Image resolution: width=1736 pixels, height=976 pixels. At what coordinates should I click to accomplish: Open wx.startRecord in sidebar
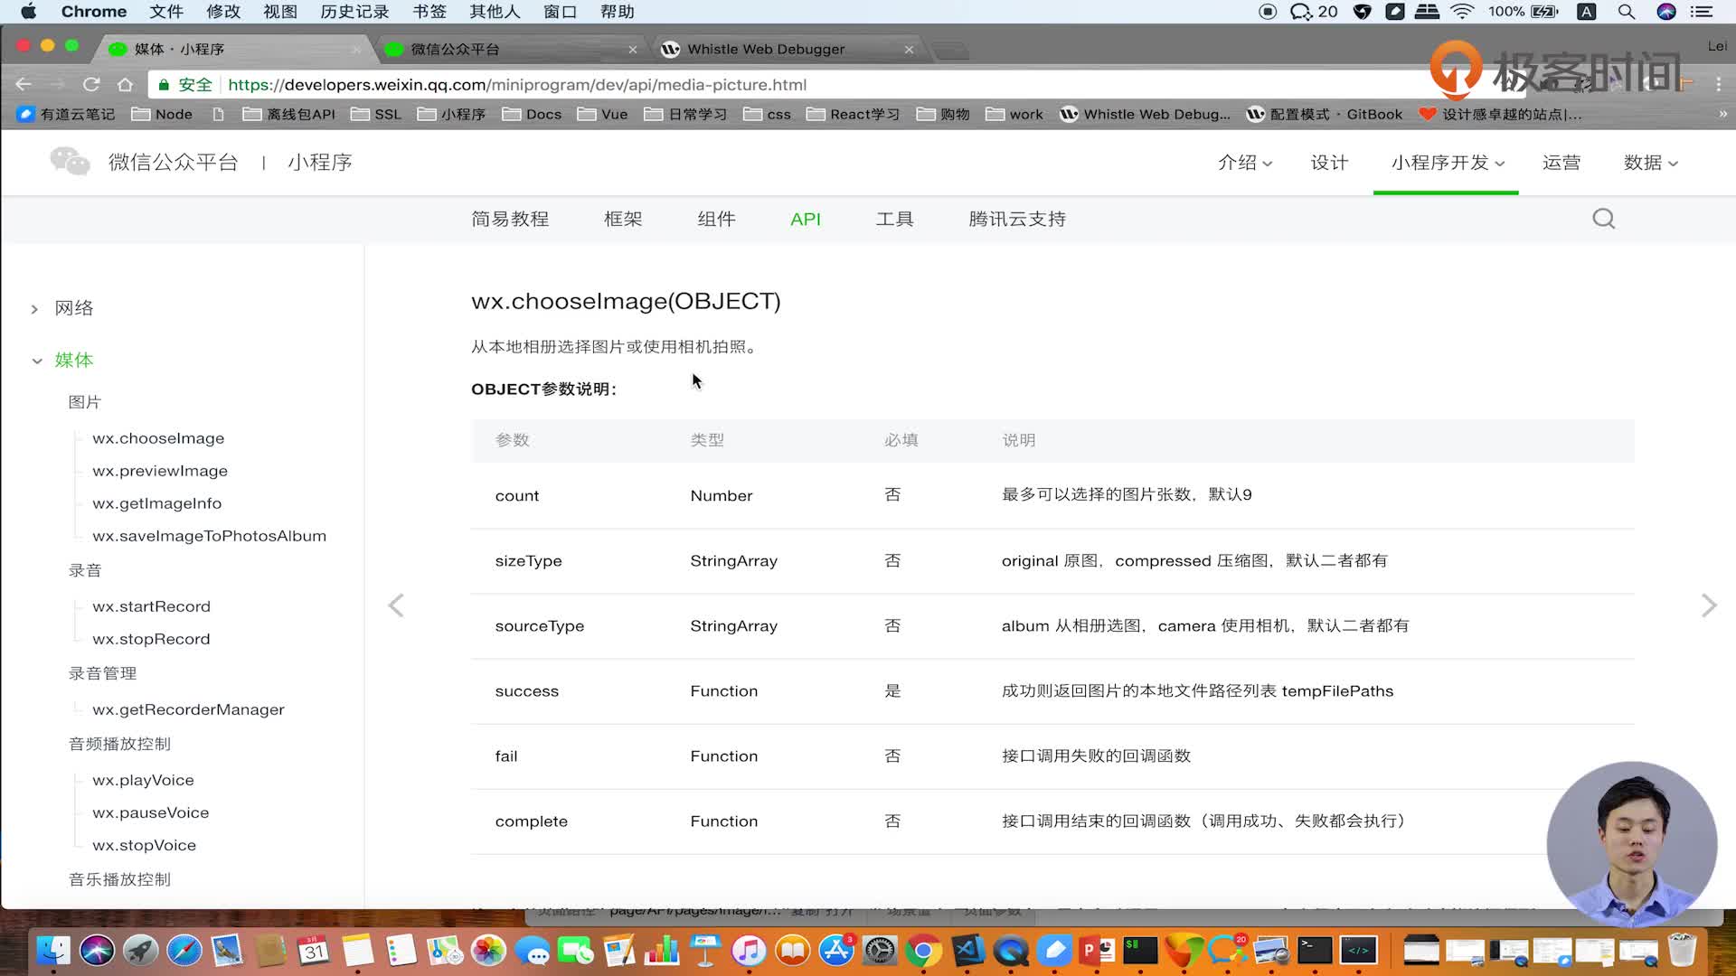click(151, 606)
